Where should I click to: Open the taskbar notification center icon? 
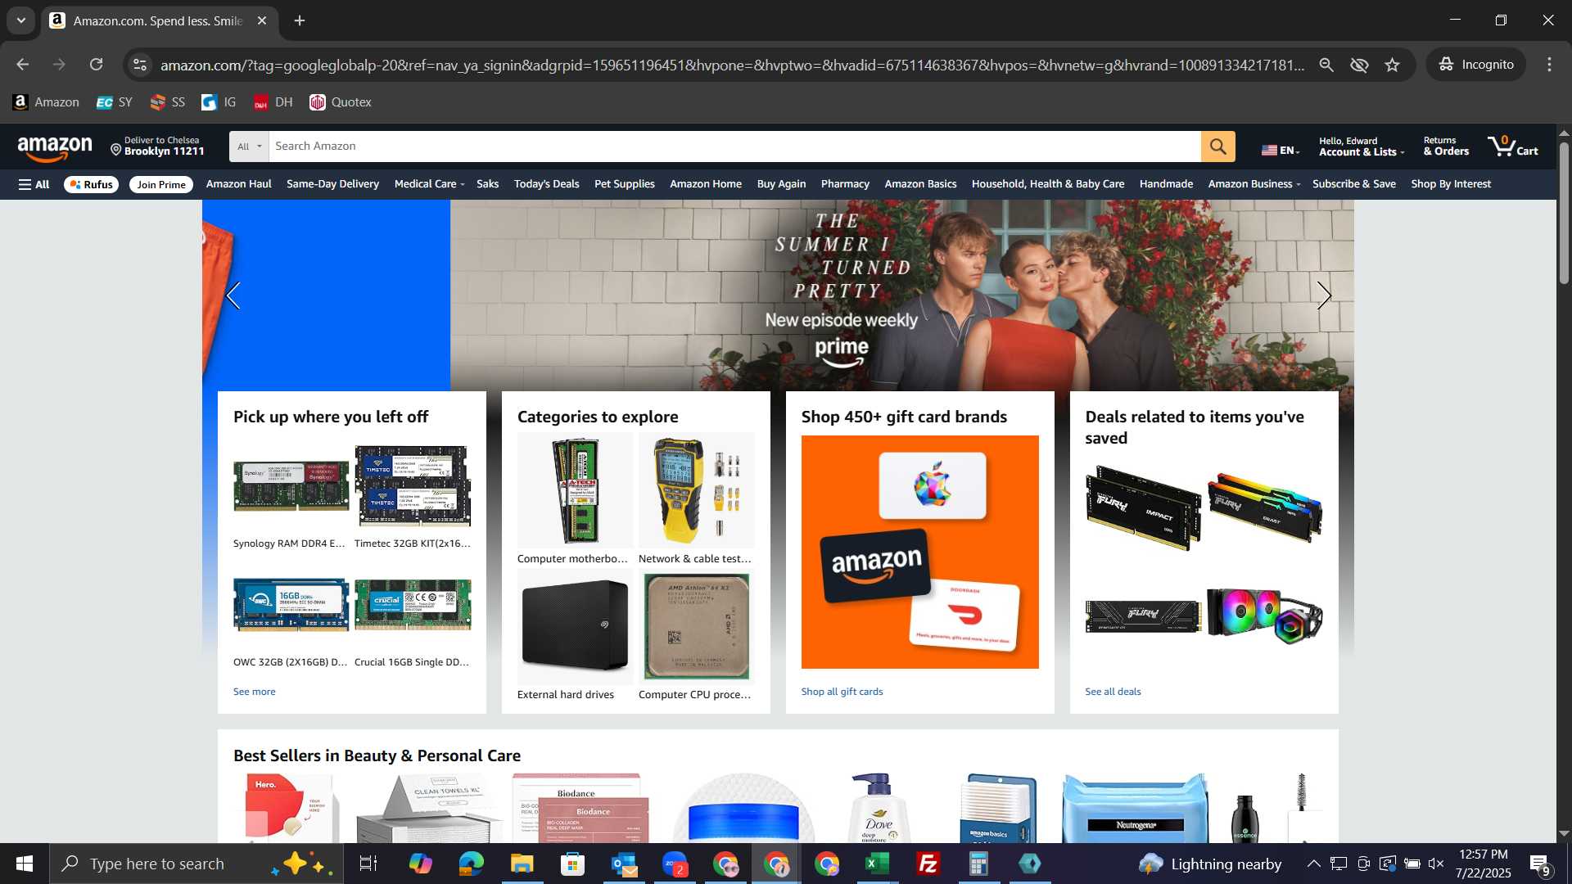pos(1539,864)
